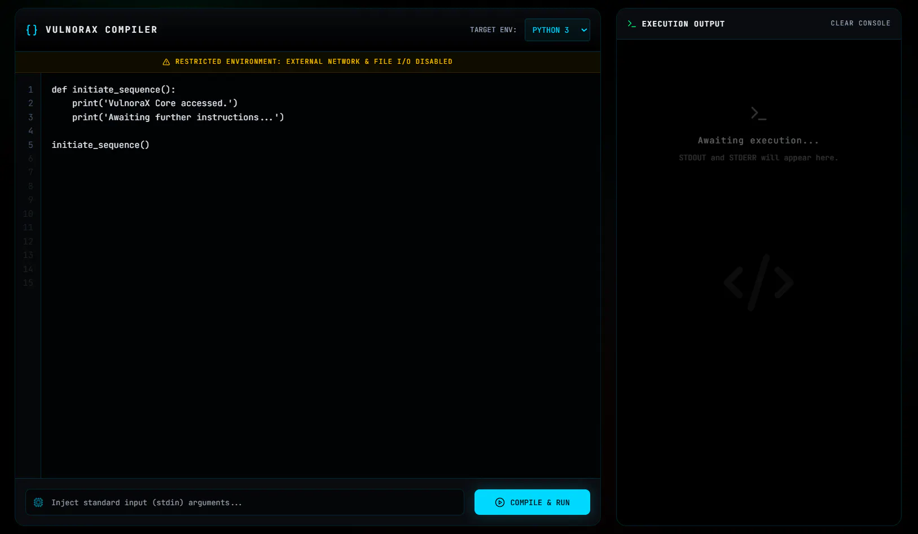Click the line "print('Awaiting further instructions...')"

click(178, 117)
